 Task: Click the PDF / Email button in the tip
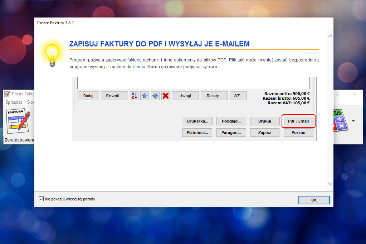[x=298, y=121]
